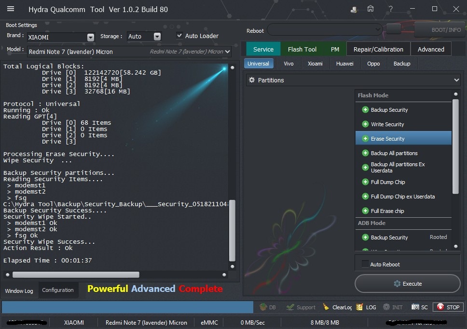Viewport: 467px width, 329px height.
Task: Click the BOOT/INFO button
Action: point(440,29)
